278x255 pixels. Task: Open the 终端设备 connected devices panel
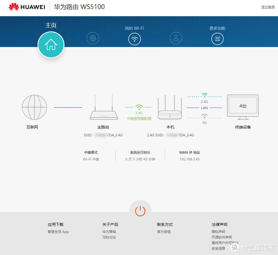point(242,106)
